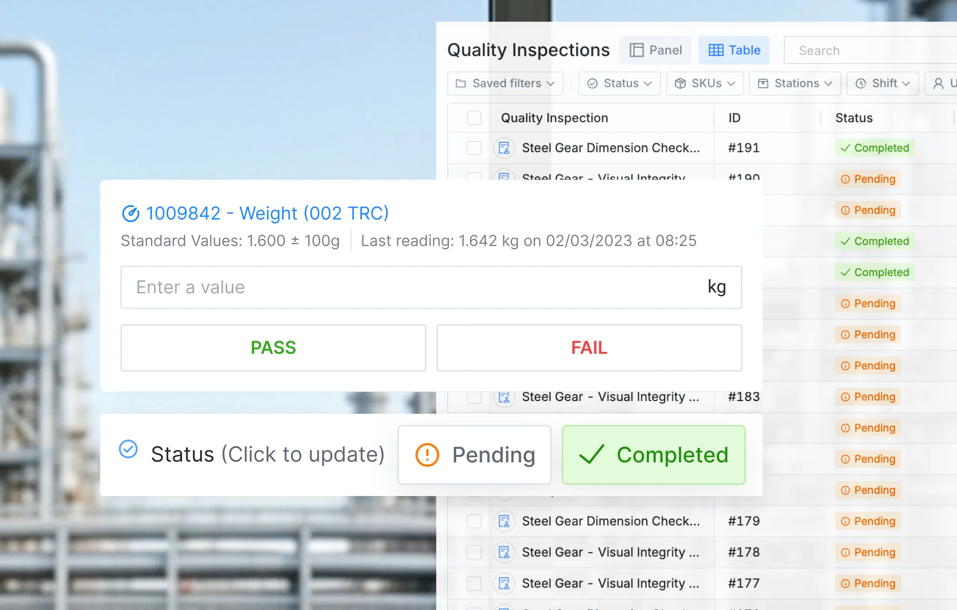Viewport: 957px width, 610px height.
Task: Click the Completed status badge for row #191
Action: (874, 148)
